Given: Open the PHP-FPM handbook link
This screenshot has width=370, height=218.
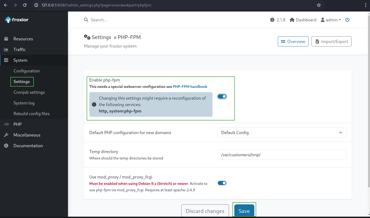Looking at the screenshot, I should (190, 87).
